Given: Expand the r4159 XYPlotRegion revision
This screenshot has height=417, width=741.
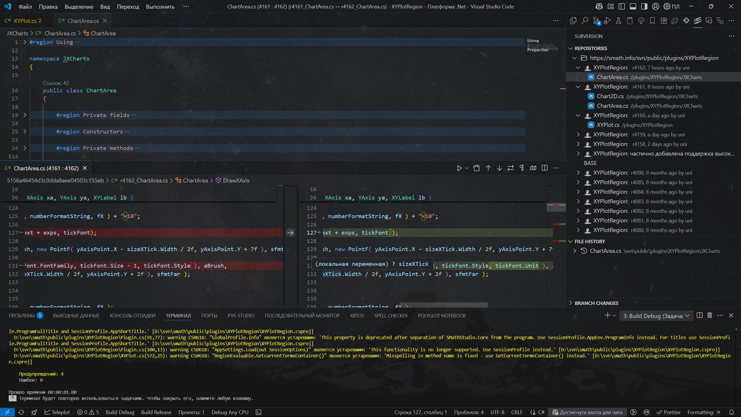Looking at the screenshot, I should (578, 135).
